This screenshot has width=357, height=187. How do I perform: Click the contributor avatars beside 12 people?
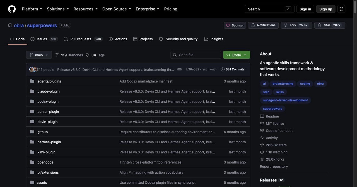tap(33, 69)
